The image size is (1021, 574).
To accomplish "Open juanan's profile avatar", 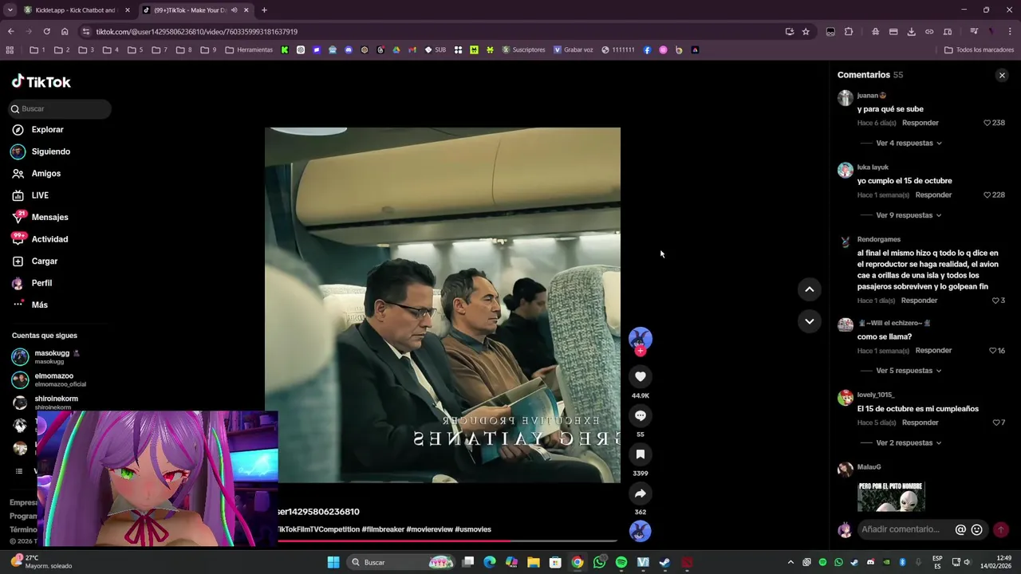I will coord(845,98).
